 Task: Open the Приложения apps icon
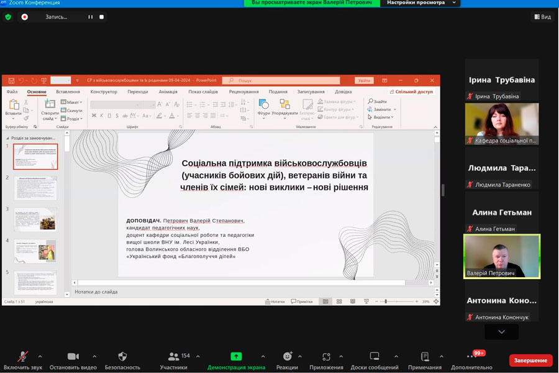click(327, 356)
